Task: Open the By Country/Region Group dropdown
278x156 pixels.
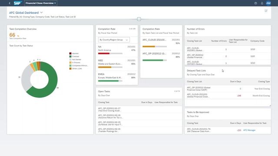Action: click(x=114, y=40)
